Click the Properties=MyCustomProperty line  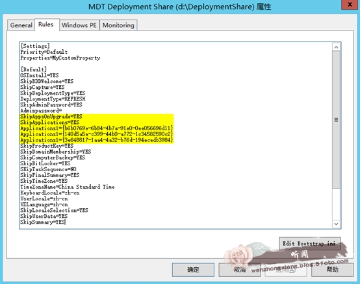pyautogui.click(x=60, y=58)
